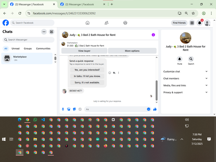Open the Friends icon in top navigation
216x162 pixels.
(x=106, y=23)
